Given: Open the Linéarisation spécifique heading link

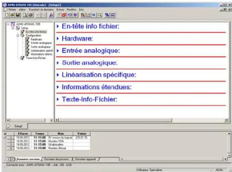Looking at the screenshot, I should [x=99, y=75].
